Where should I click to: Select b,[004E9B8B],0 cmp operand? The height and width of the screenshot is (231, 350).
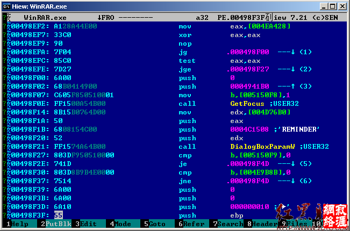tap(261, 172)
